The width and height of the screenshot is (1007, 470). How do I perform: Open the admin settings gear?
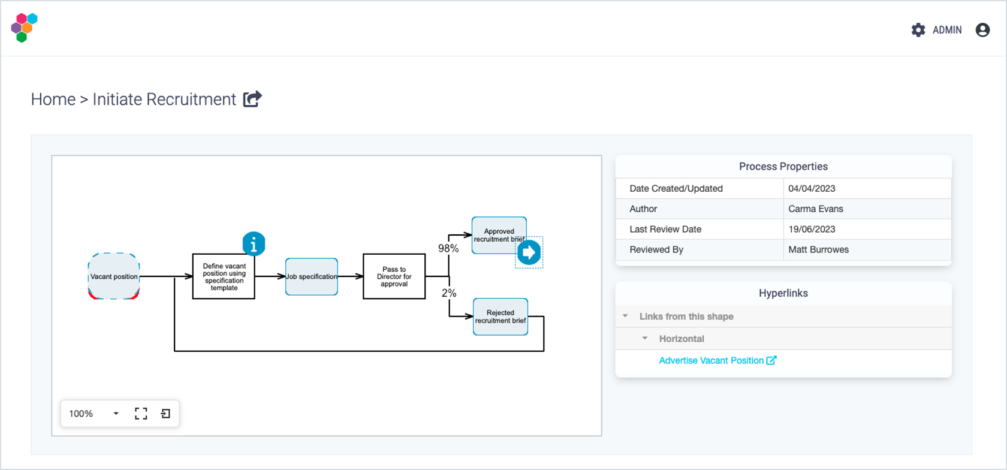[x=918, y=30]
